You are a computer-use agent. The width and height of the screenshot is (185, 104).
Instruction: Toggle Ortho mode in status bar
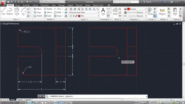(x=36, y=103)
